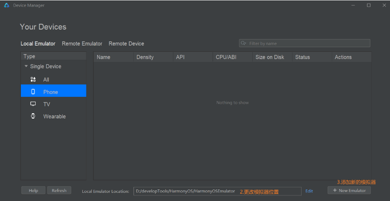Click the Device Manager app logo
Screen dimensions: 390x201
[7, 5]
